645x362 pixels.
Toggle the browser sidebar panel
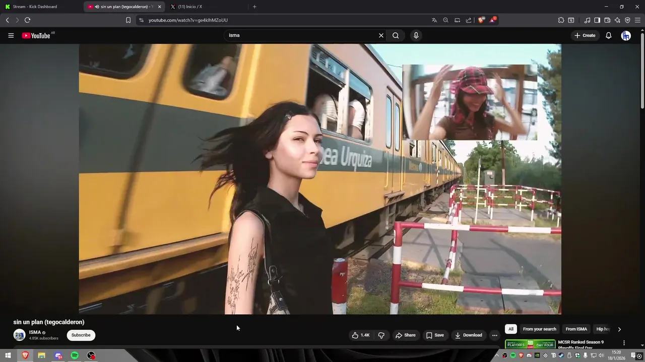597,20
